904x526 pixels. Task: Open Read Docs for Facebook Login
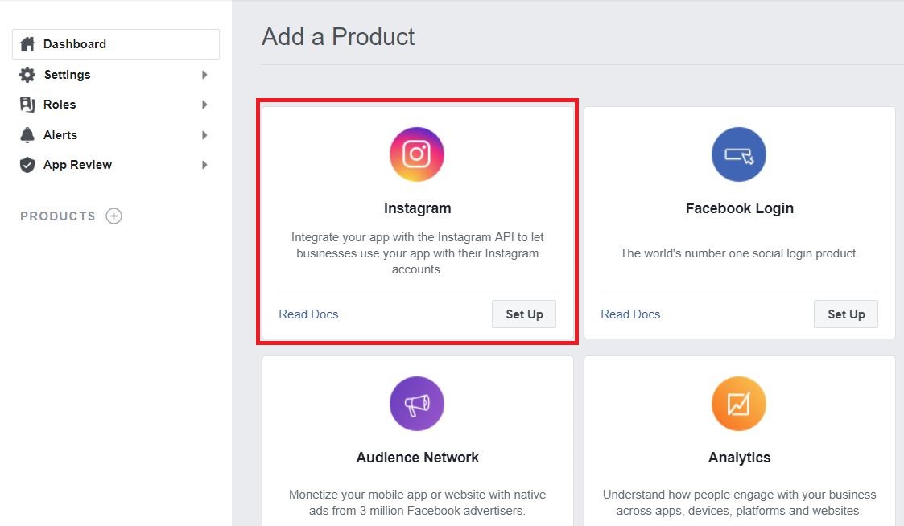pyautogui.click(x=630, y=314)
